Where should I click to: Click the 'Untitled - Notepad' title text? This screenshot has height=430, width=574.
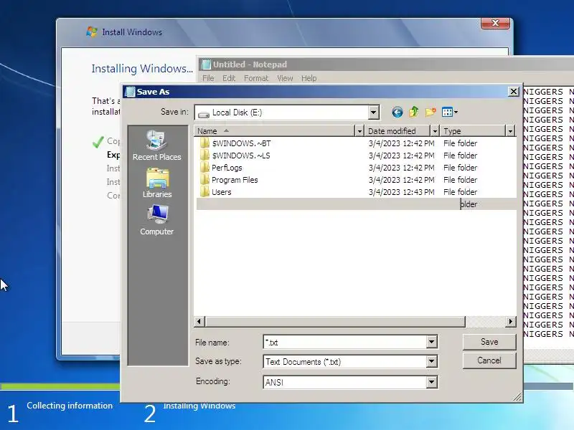coord(250,64)
